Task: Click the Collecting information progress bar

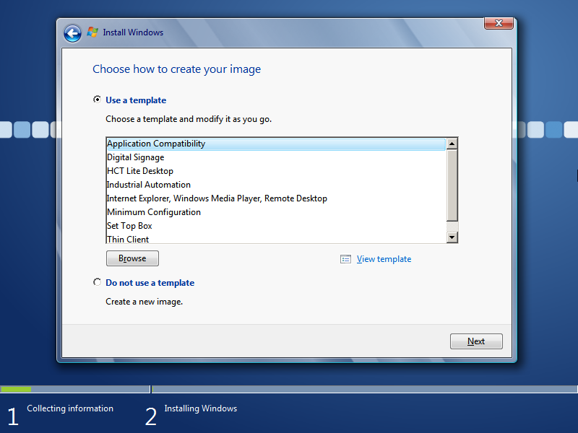Action: pyautogui.click(x=75, y=389)
